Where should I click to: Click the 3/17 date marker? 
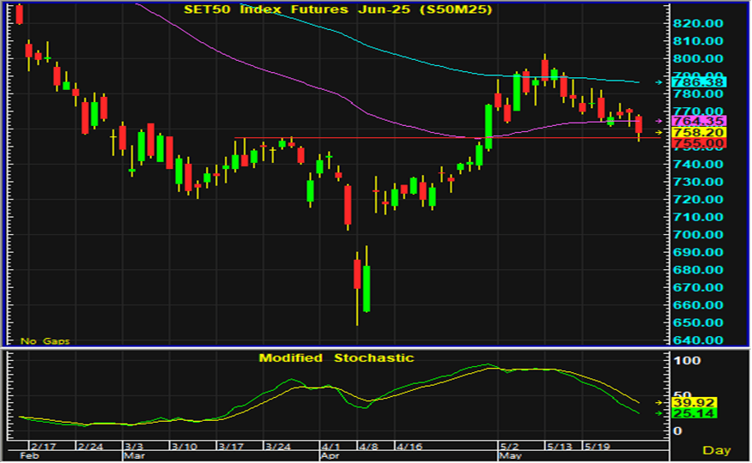[x=230, y=447]
